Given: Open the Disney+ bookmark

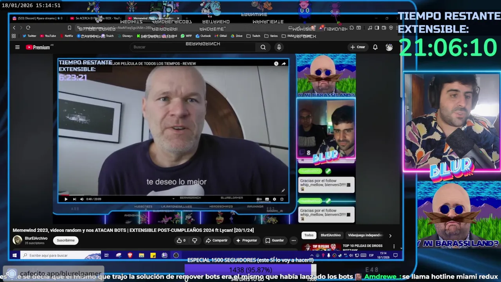Looking at the screenshot, I should pyautogui.click(x=125, y=36).
